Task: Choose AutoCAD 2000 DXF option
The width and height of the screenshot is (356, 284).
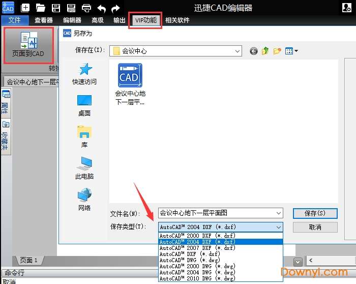Action: (x=221, y=235)
